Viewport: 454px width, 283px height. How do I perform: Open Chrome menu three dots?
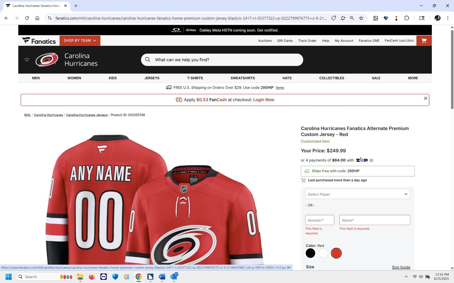click(x=448, y=18)
